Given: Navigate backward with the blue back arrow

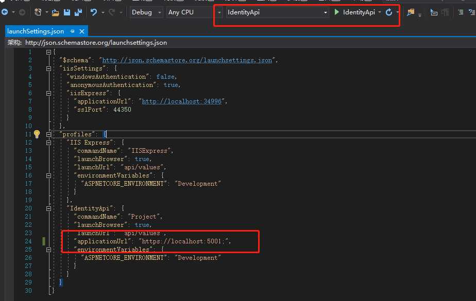Looking at the screenshot, I should pyautogui.click(x=5, y=12).
